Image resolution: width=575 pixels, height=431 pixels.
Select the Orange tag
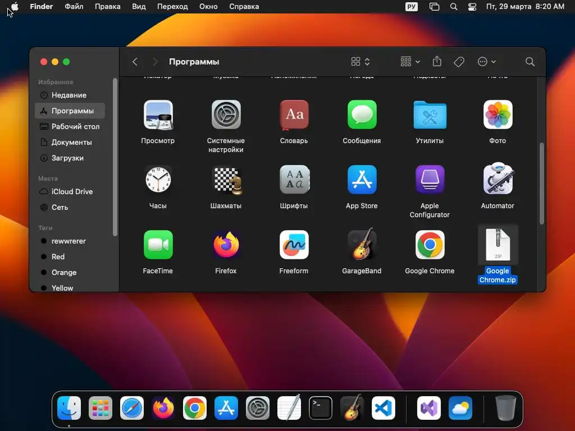70,273
